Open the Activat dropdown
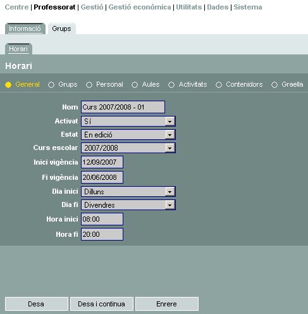 tap(128, 122)
